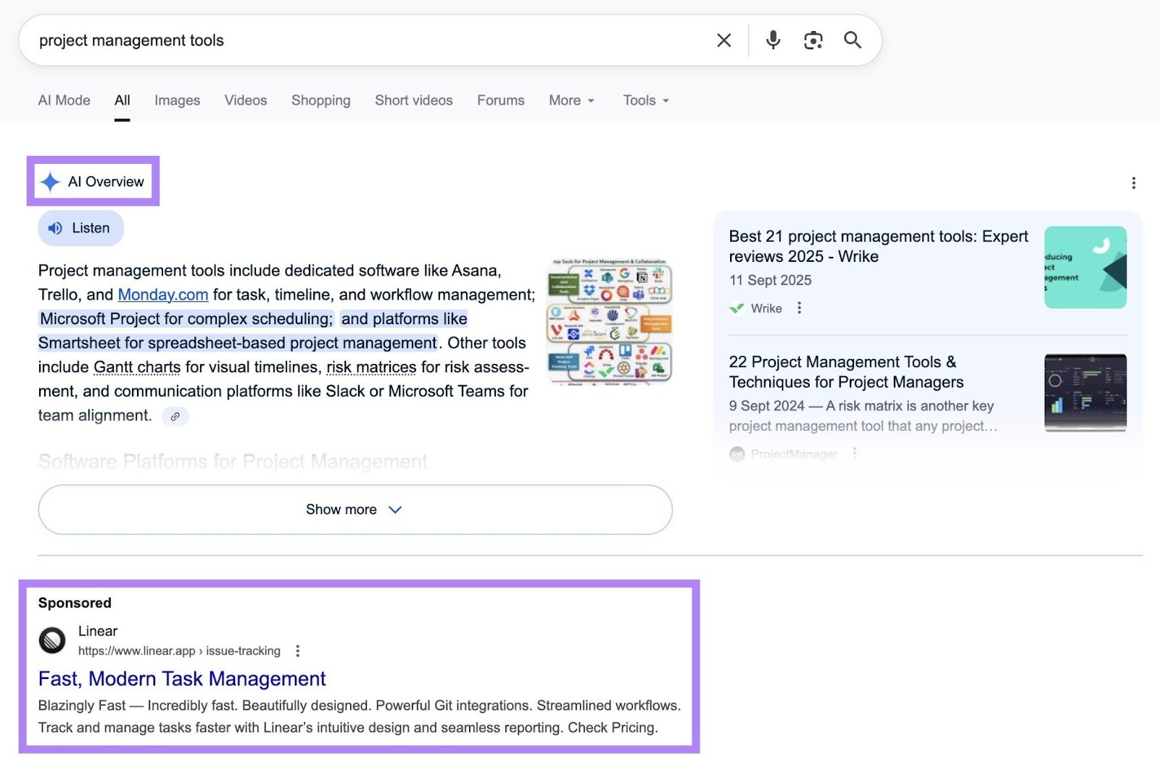
Task: Click the Fast, Modern Task Management ad headline
Action: click(x=182, y=679)
